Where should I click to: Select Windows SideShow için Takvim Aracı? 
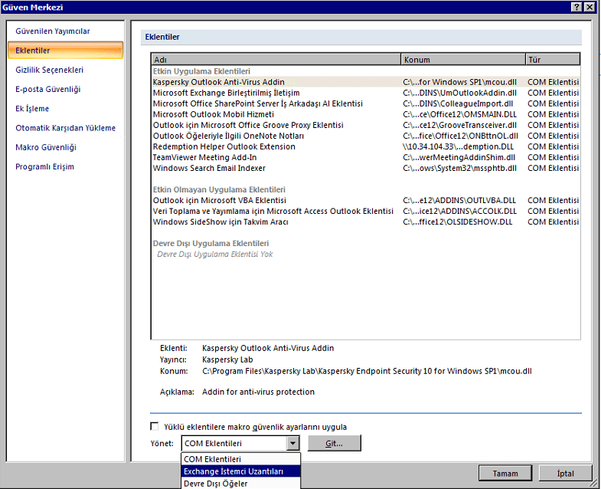(x=366, y=222)
